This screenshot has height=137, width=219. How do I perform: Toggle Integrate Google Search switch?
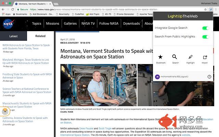click(x=206, y=28)
